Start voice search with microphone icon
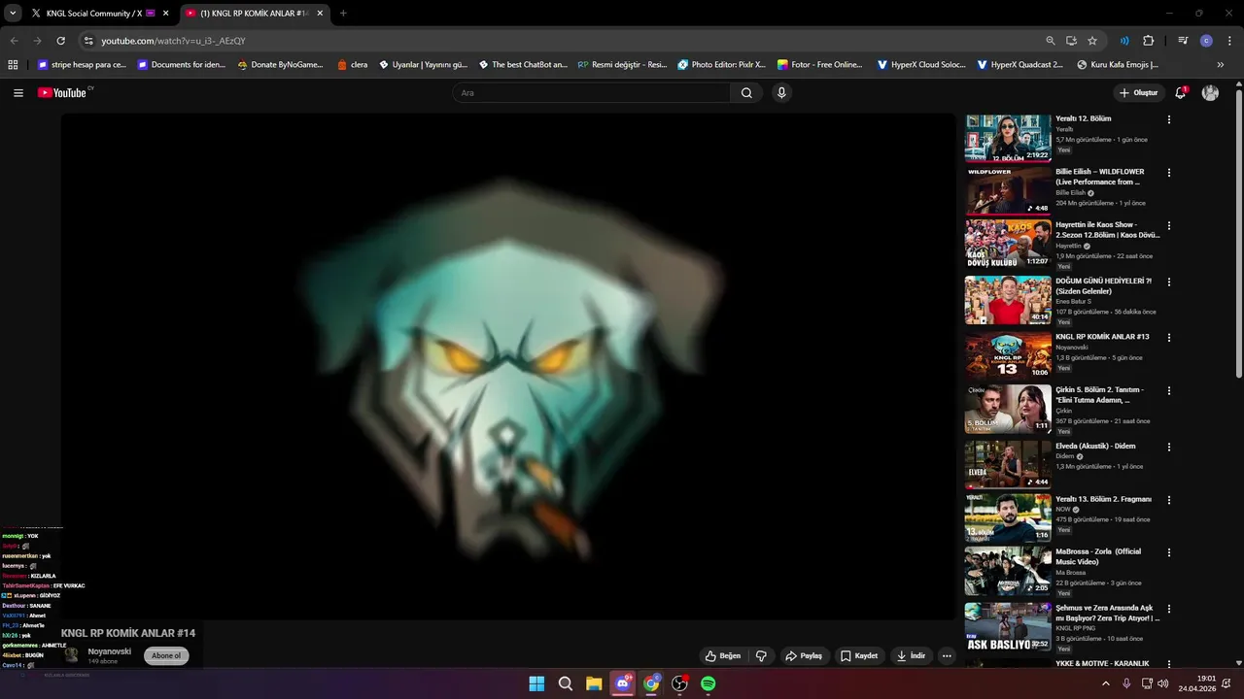Screen dimensions: 1244x699 click(781, 93)
